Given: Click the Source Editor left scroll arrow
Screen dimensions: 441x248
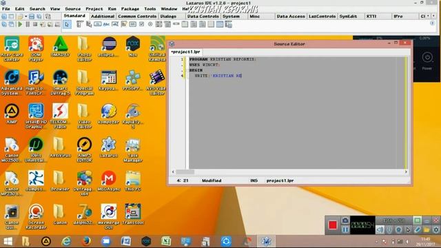Looking at the screenshot, I should pos(173,172).
